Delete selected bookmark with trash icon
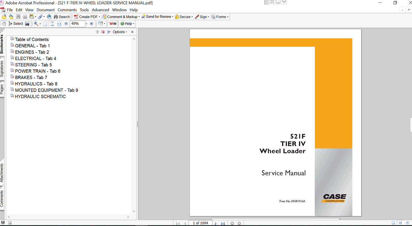This screenshot has width=412, height=226. tap(97, 32)
